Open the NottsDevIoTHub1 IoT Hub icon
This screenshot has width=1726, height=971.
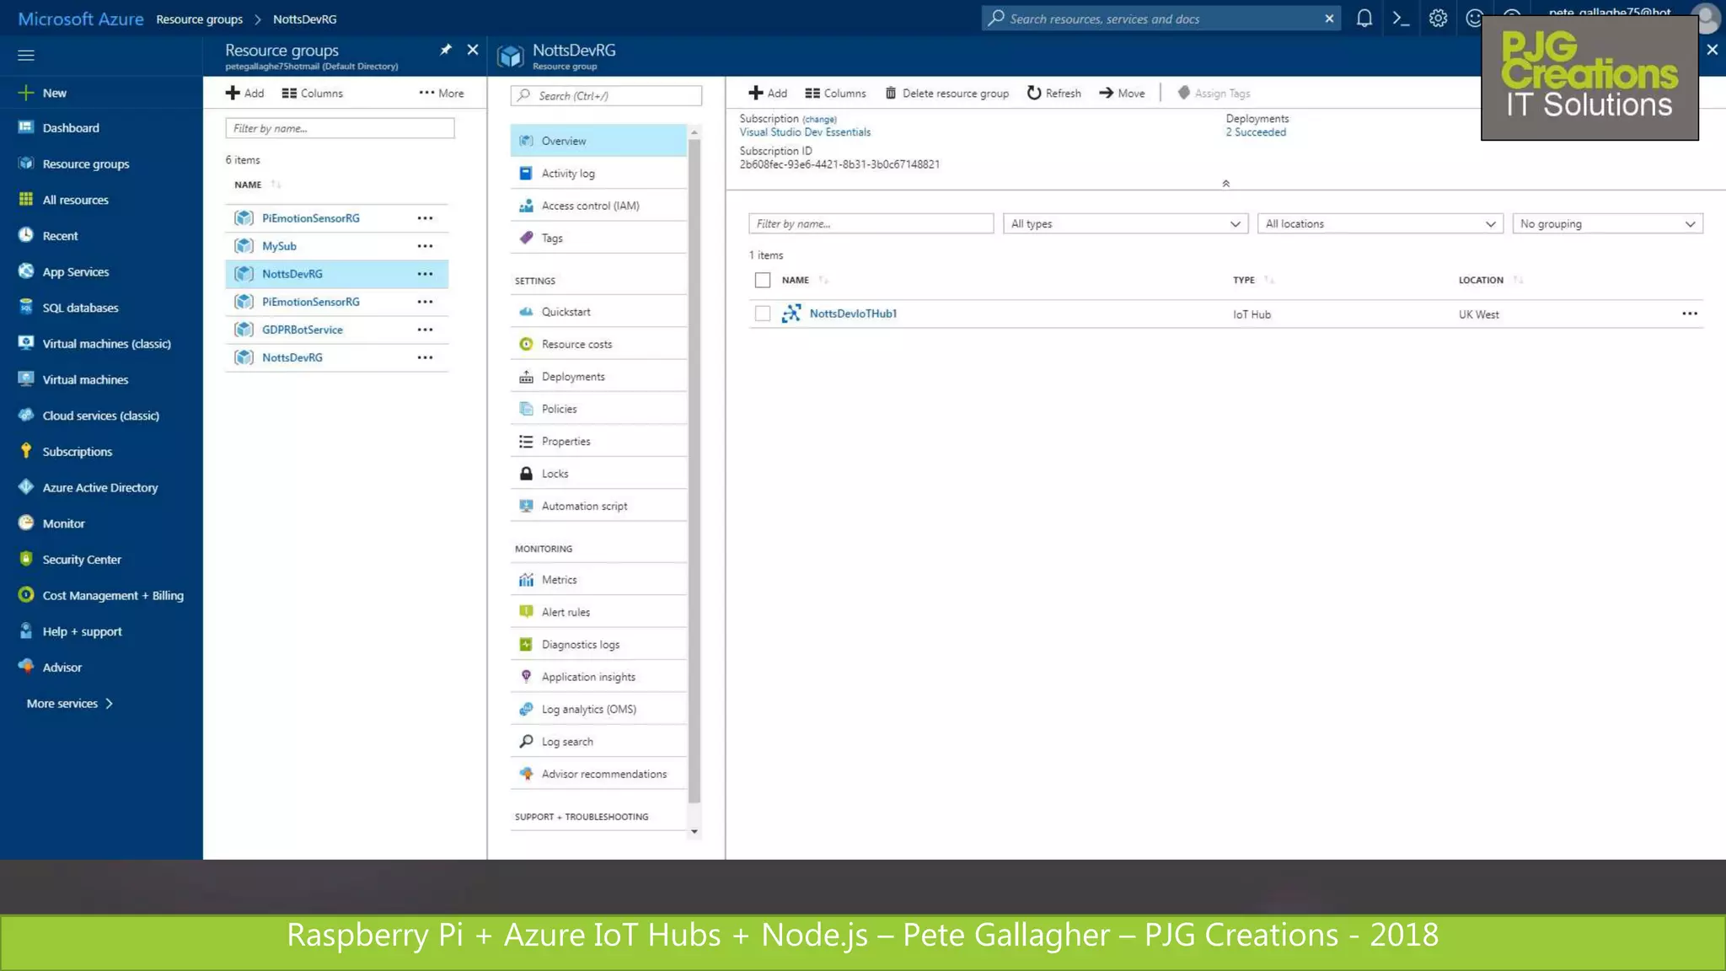pyautogui.click(x=791, y=314)
